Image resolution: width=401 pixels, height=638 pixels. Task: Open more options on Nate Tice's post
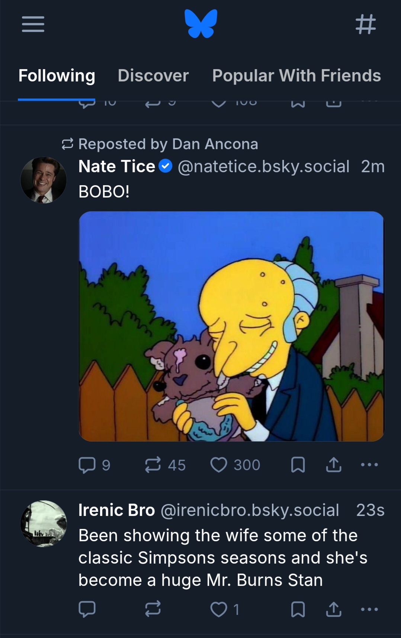tap(369, 465)
